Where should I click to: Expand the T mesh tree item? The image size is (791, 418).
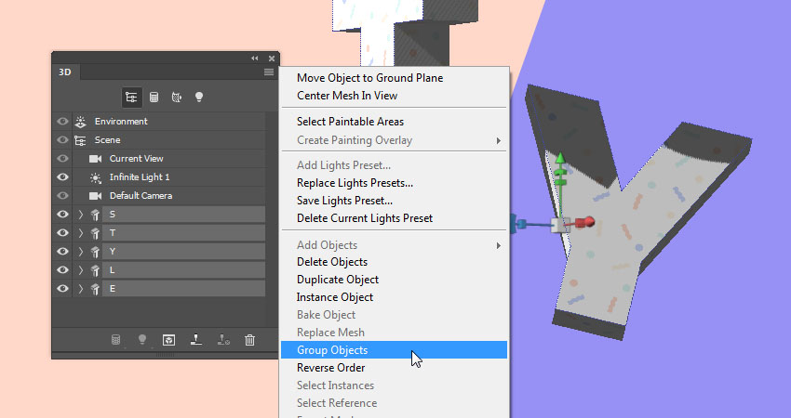coord(81,232)
